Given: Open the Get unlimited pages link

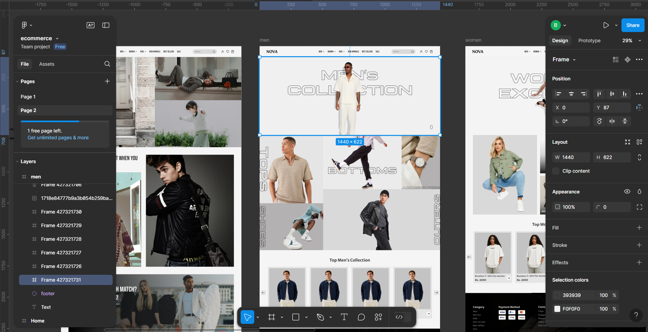Looking at the screenshot, I should 58,138.
